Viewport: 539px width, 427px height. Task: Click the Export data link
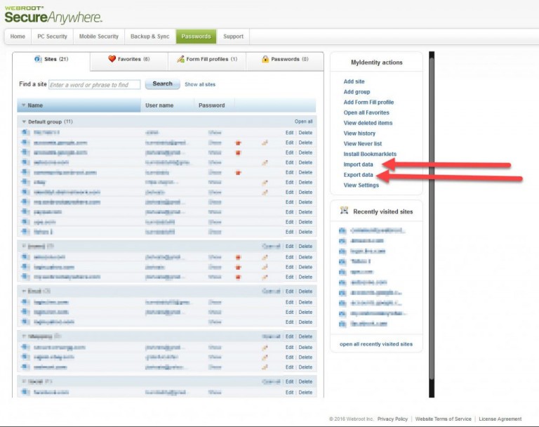(358, 175)
